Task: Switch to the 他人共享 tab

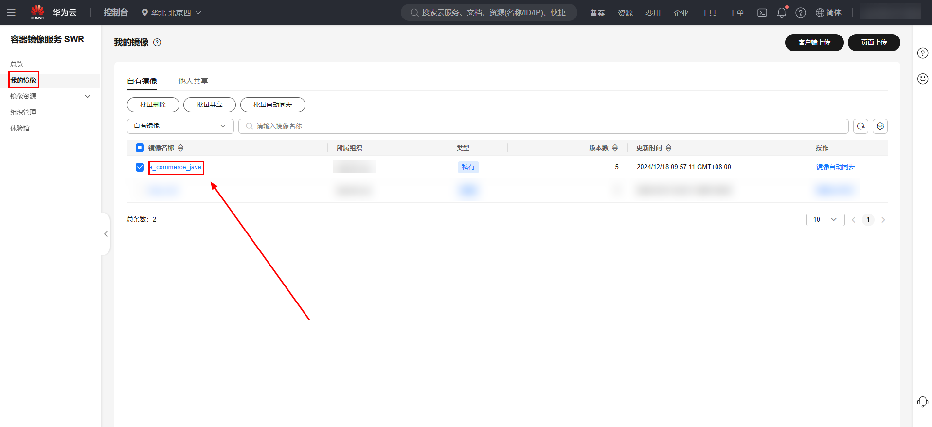Action: click(193, 81)
